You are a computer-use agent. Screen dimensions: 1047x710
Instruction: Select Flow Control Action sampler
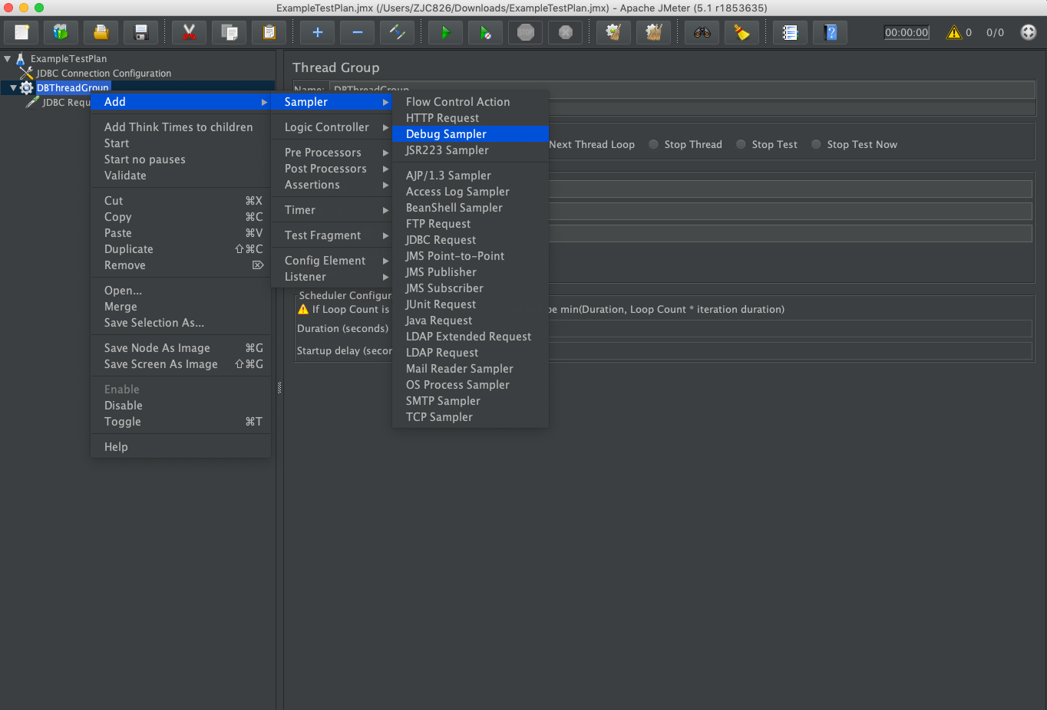click(471, 102)
